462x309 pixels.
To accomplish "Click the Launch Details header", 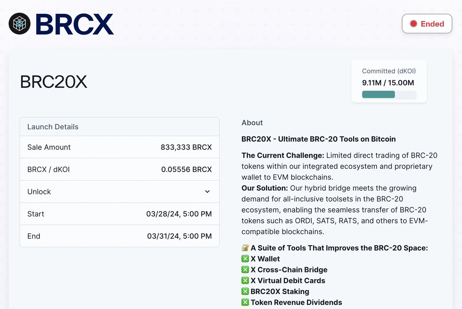I will point(53,127).
